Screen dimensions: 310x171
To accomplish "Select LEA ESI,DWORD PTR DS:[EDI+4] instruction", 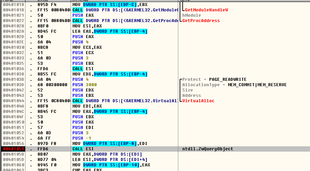I will pos(110,160).
